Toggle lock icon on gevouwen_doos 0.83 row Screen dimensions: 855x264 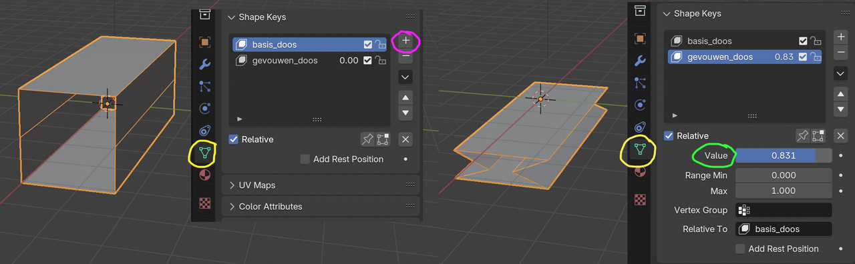[x=816, y=57]
